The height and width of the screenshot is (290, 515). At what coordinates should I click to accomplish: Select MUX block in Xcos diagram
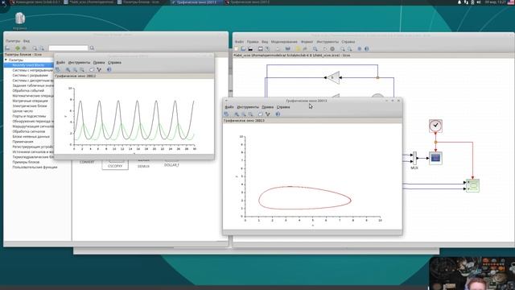tap(414, 158)
